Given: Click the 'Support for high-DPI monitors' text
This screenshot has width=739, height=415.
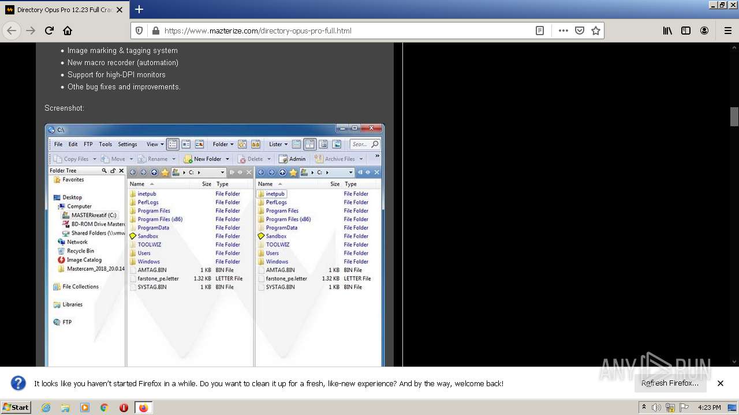Looking at the screenshot, I should pyautogui.click(x=117, y=75).
